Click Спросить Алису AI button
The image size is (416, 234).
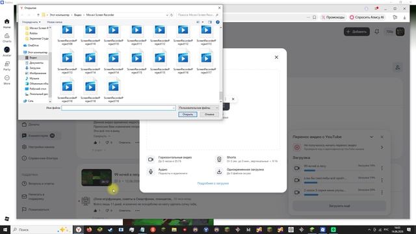click(x=367, y=18)
